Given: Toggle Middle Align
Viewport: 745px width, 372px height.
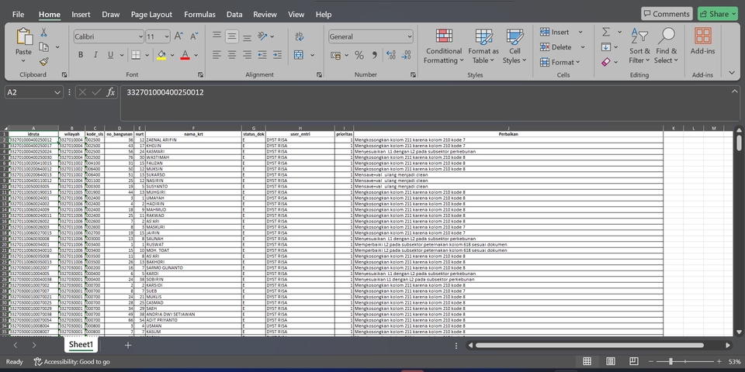Looking at the screenshot, I should 232,36.
